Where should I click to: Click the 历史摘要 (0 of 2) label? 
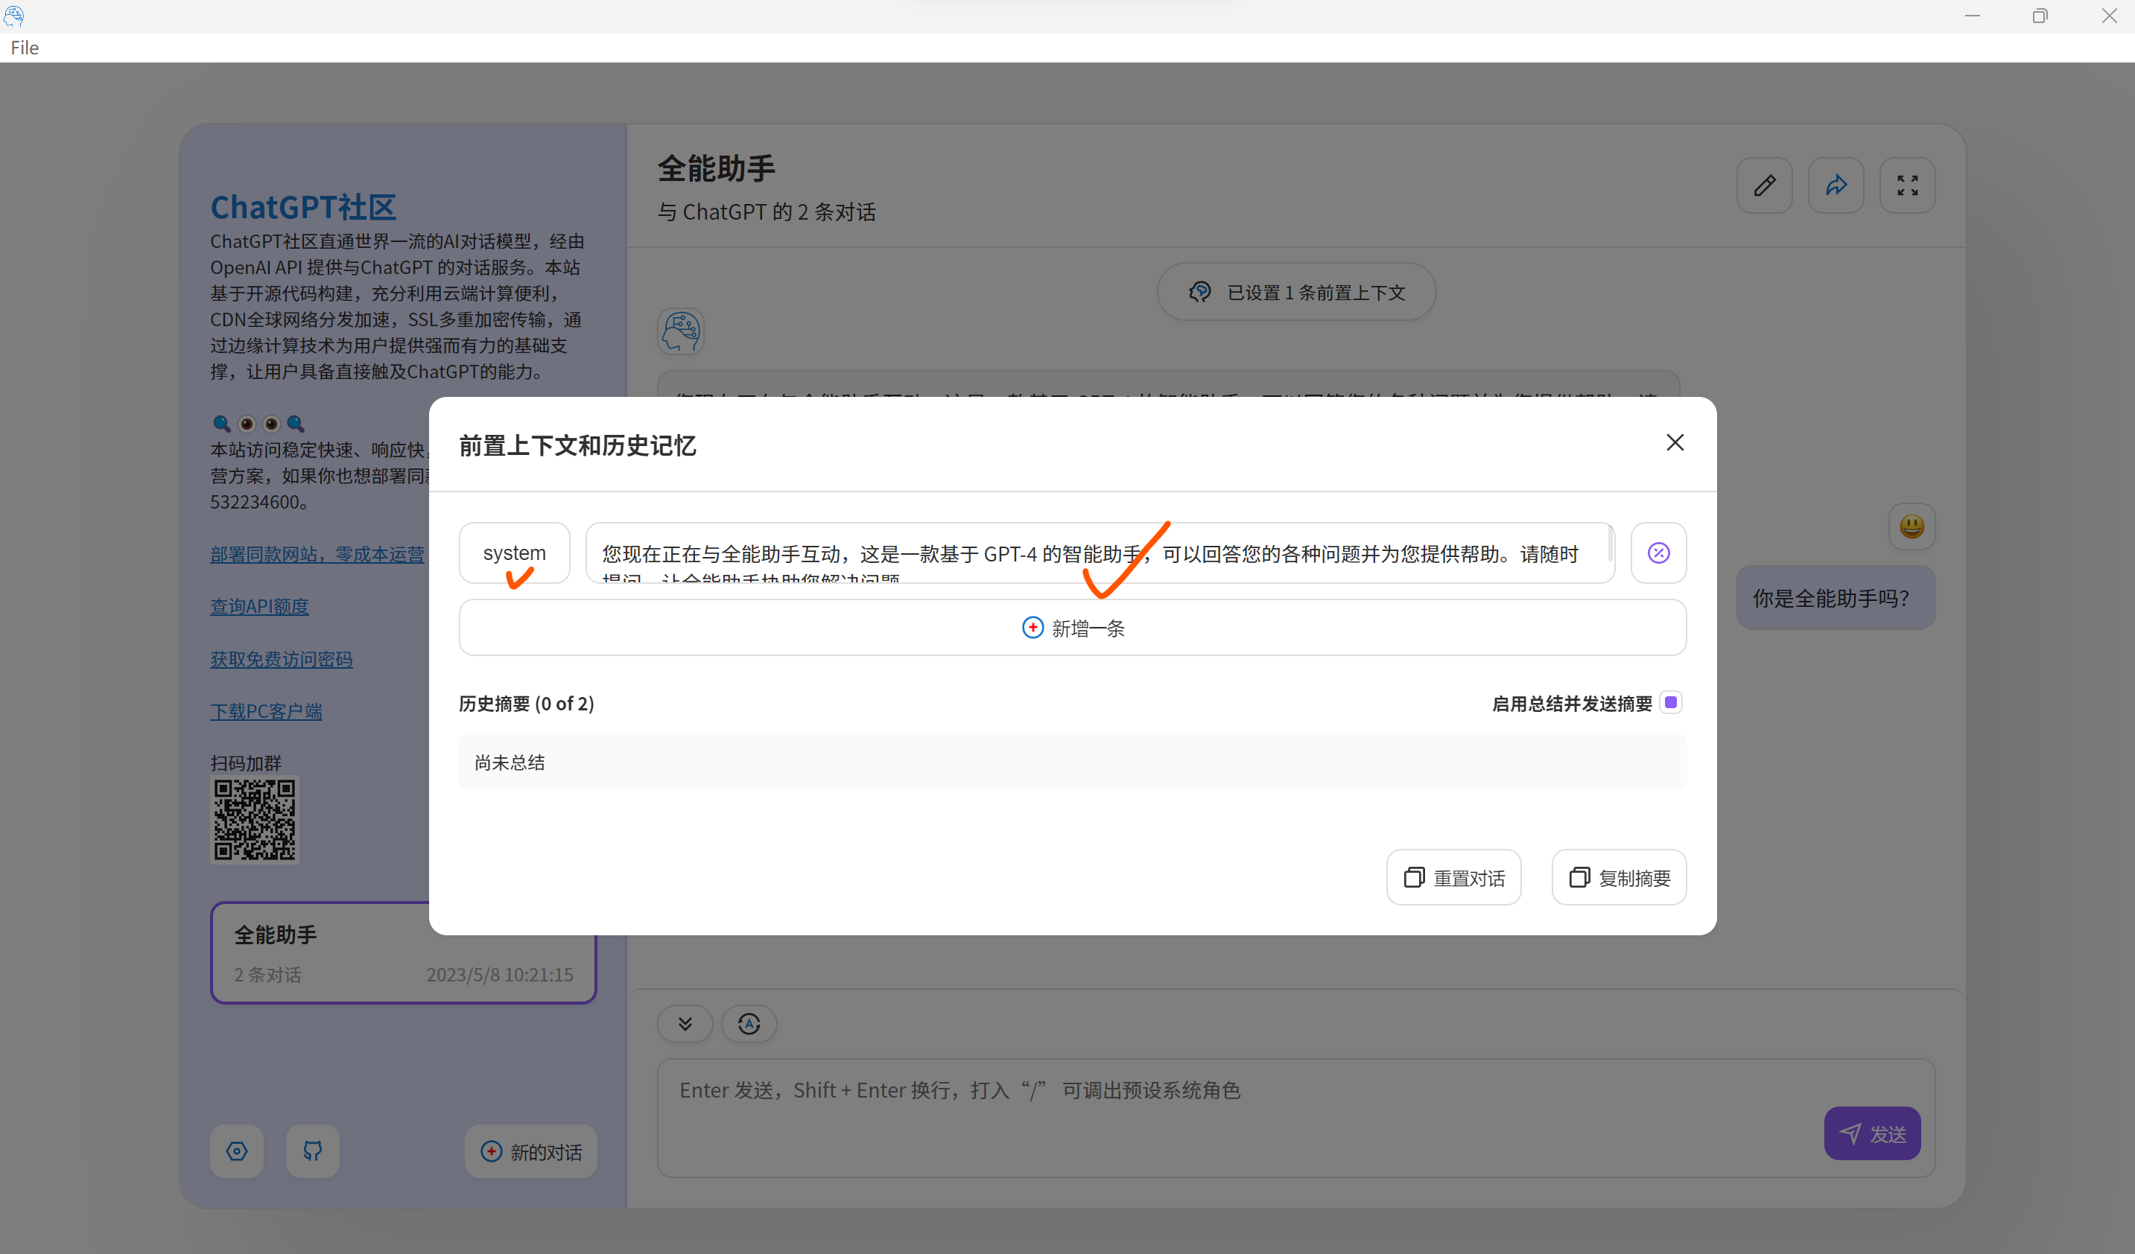click(x=526, y=703)
